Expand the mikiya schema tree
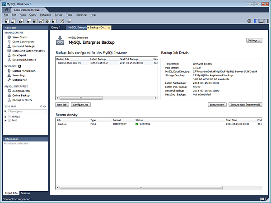Screen dimensions: 271x203 pos(5,116)
